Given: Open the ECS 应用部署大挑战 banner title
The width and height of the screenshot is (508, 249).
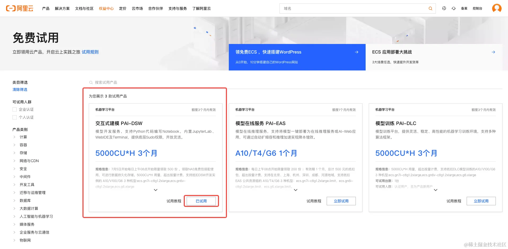Looking at the screenshot, I should (x=392, y=52).
